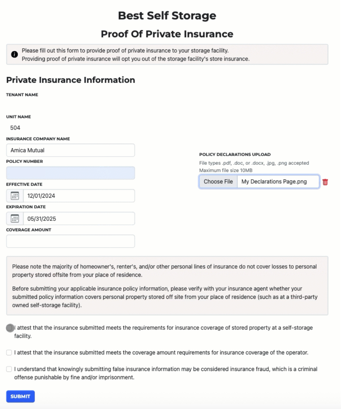Open the Effective Date calendar picker icon

click(15, 196)
